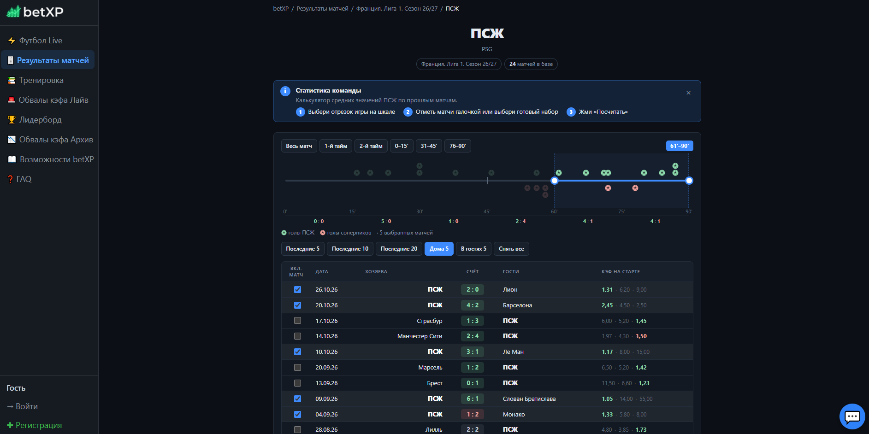This screenshot has height=434, width=869.
Task: Click the Лидерборд trophy icon
Action: tap(12, 120)
